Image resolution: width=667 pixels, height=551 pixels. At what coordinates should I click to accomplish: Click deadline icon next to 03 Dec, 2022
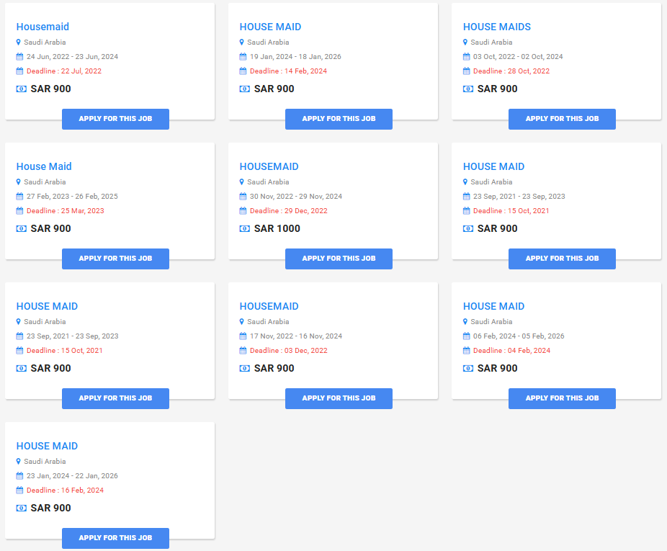(243, 351)
